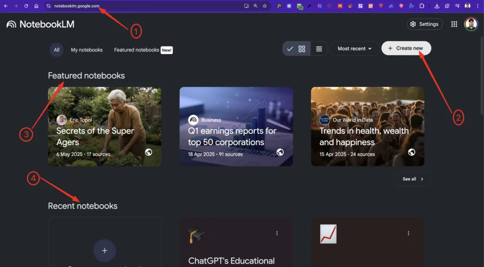Click See all featured notebooks
This screenshot has width=484, height=267.
coord(413,179)
